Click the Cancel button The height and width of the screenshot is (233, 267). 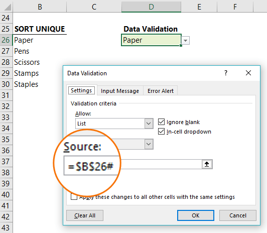point(238,215)
